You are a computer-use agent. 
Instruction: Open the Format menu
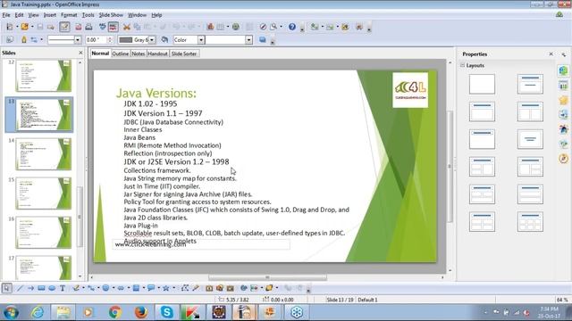pyautogui.click(x=69, y=15)
